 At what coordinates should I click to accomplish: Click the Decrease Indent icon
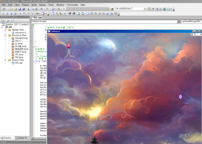click(x=70, y=14)
